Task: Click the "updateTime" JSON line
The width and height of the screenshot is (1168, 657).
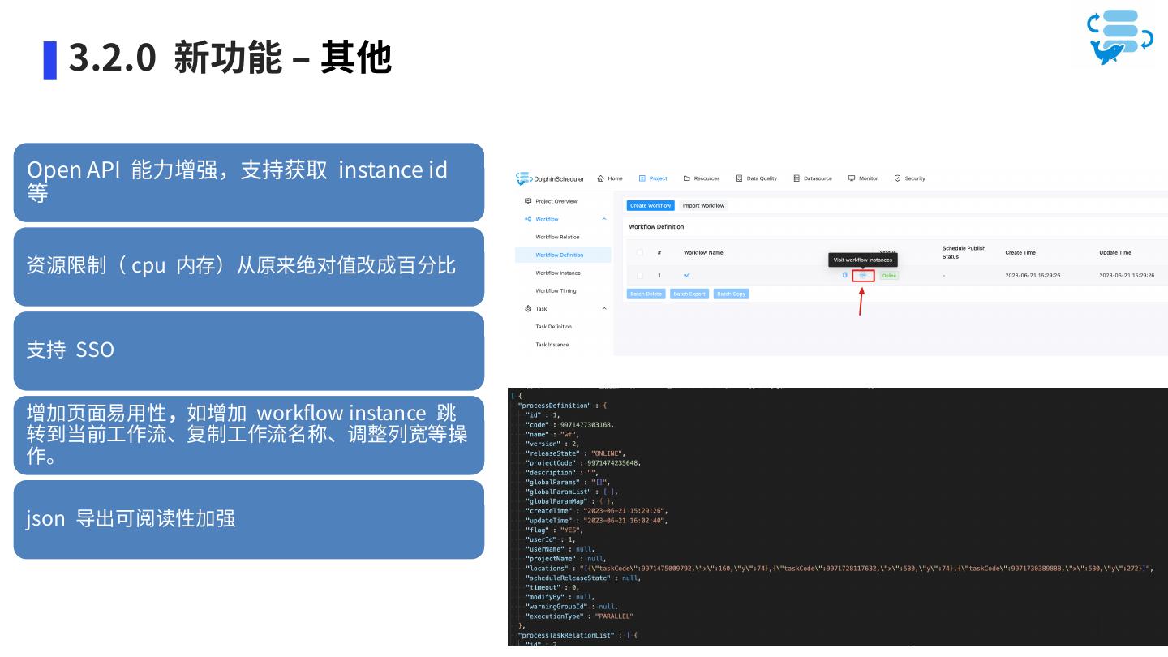Action: point(596,521)
